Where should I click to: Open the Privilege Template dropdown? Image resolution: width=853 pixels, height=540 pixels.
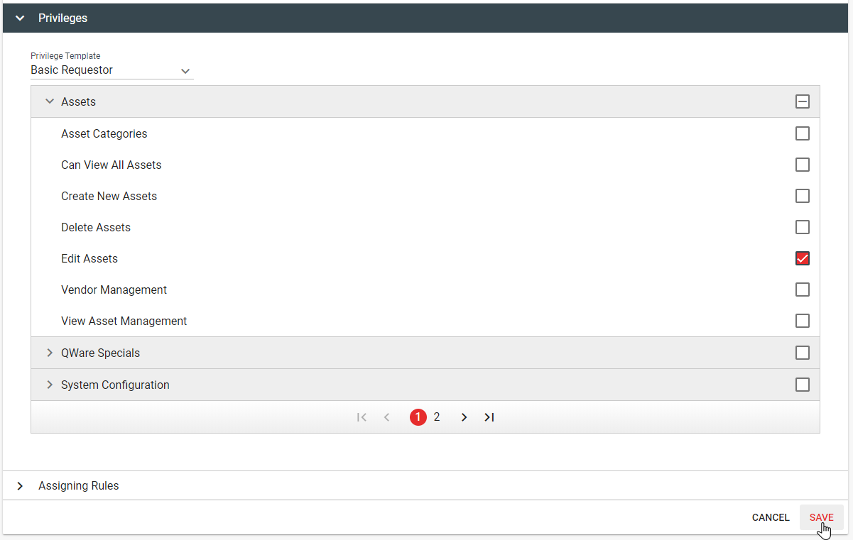point(112,70)
